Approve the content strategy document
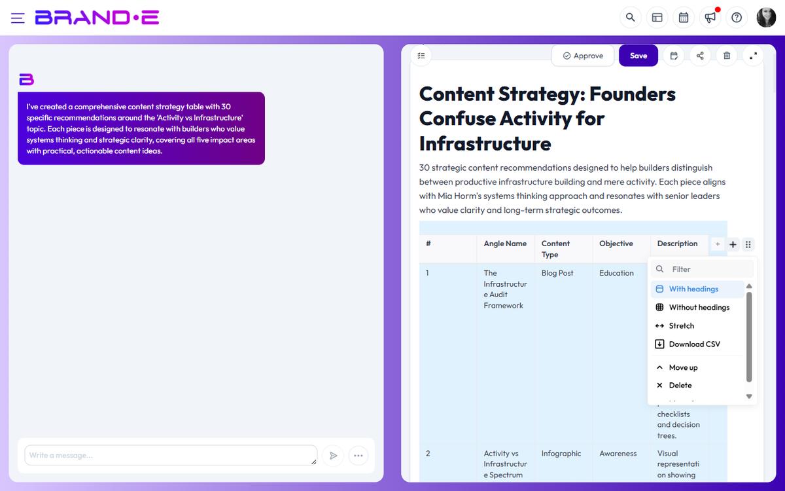The width and height of the screenshot is (785, 491). (583, 56)
